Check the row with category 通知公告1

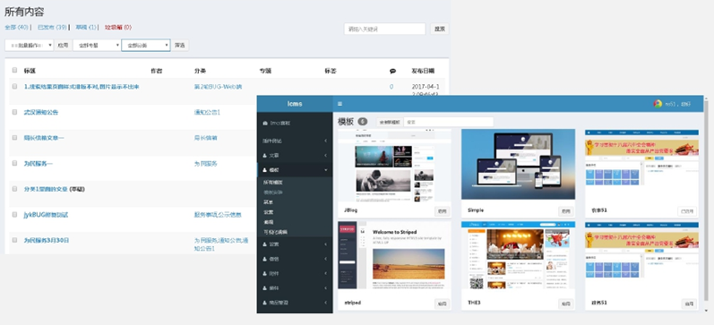pos(14,112)
